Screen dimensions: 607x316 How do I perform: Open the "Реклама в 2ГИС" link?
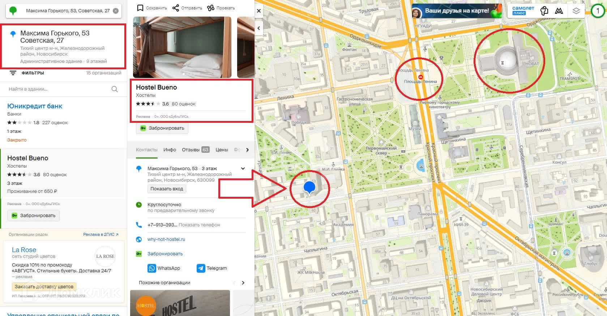101,234
